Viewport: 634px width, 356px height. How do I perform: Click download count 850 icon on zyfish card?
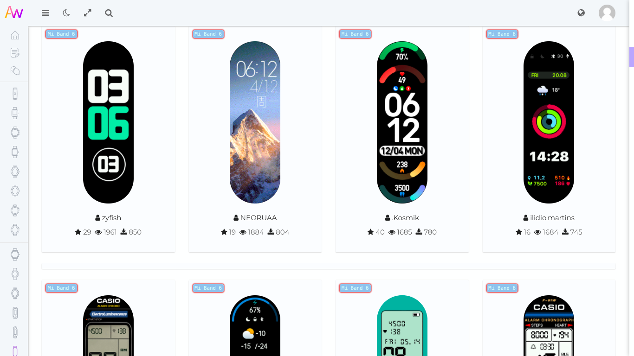(124, 232)
